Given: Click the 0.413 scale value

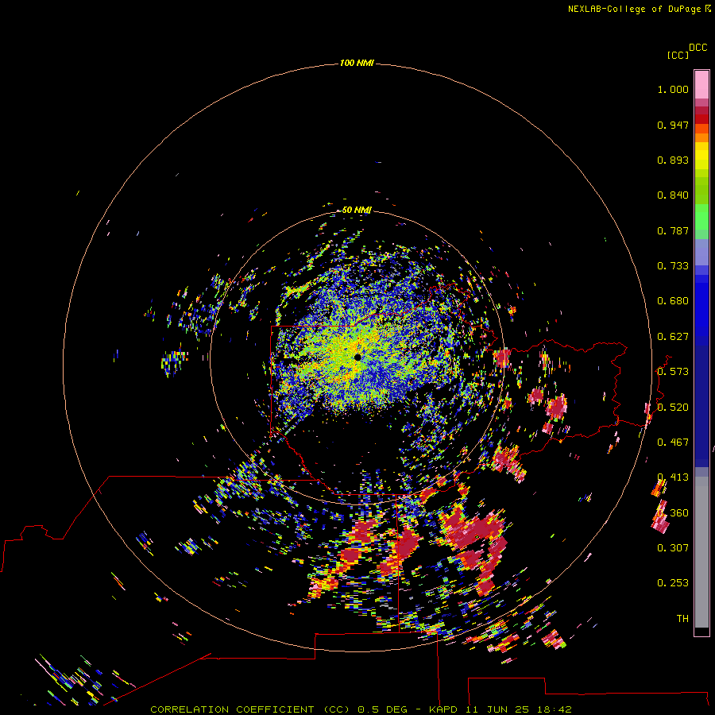Looking at the screenshot, I should coord(673,477).
